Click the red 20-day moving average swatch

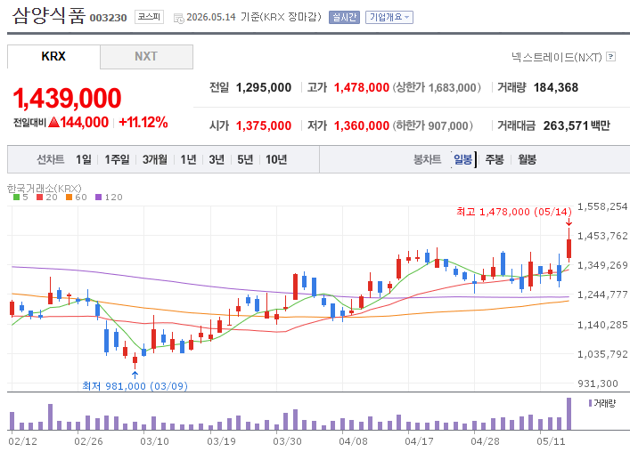39,198
